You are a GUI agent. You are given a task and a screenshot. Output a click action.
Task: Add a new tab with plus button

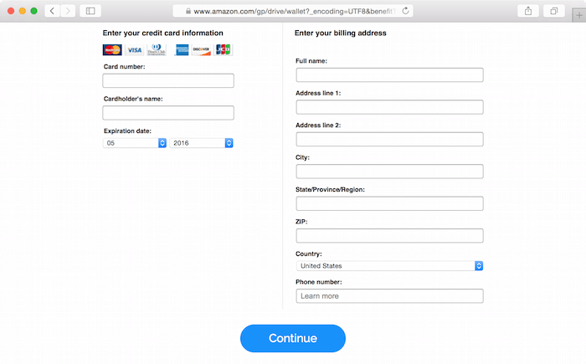pos(579,15)
